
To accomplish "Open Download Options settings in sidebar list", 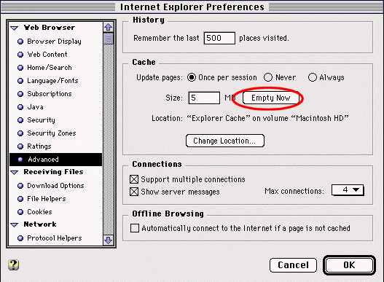I will point(55,186).
